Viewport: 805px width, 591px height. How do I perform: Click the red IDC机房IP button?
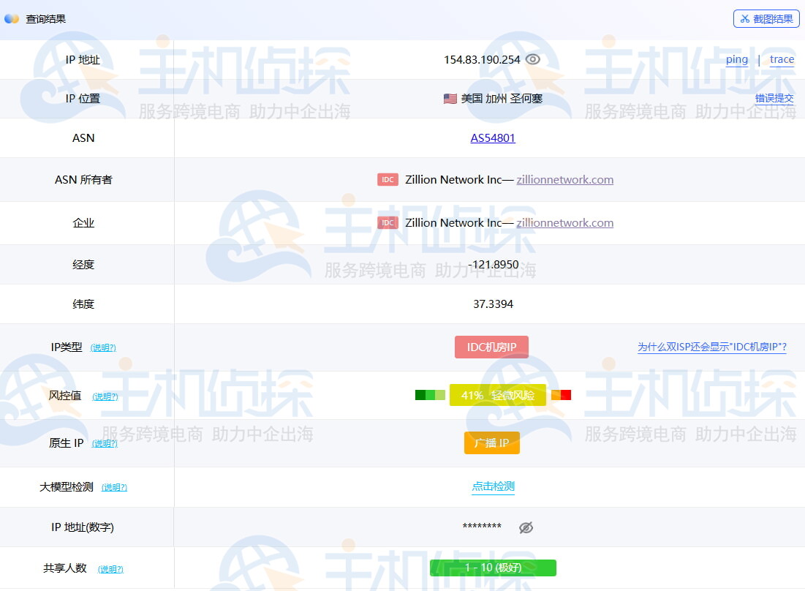tap(492, 347)
